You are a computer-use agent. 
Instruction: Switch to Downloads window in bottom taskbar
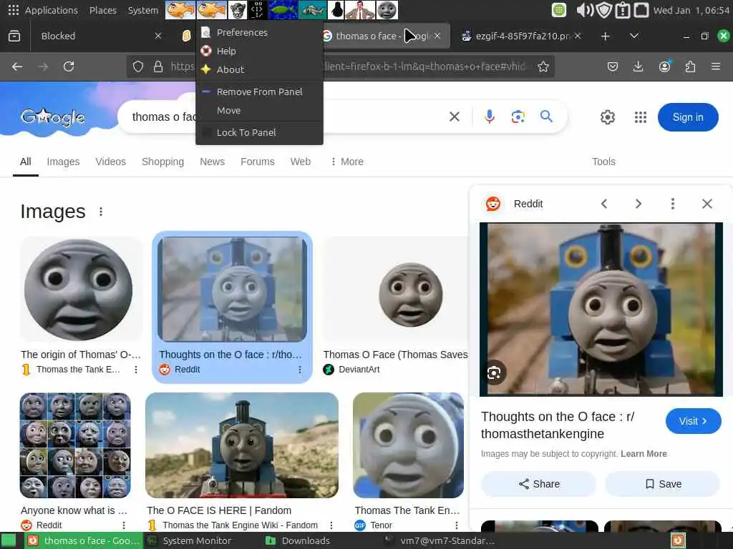click(x=298, y=540)
